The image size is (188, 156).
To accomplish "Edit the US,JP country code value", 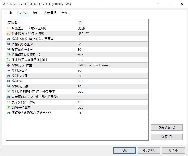I will pos(112,28).
